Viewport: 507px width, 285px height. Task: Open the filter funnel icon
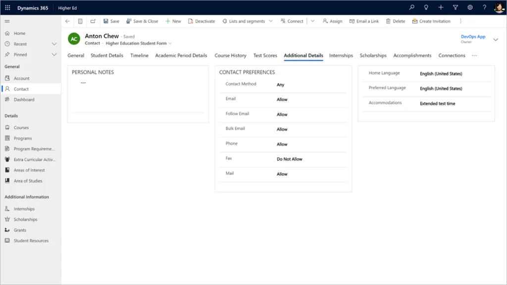[455, 7]
